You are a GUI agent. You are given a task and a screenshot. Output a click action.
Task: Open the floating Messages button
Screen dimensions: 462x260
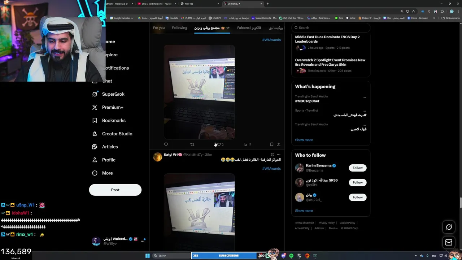point(449,242)
